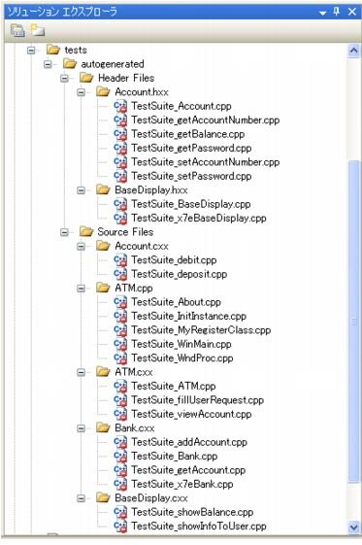Click the scrollbar down arrow
This screenshot has height=545, width=362.
point(353,527)
